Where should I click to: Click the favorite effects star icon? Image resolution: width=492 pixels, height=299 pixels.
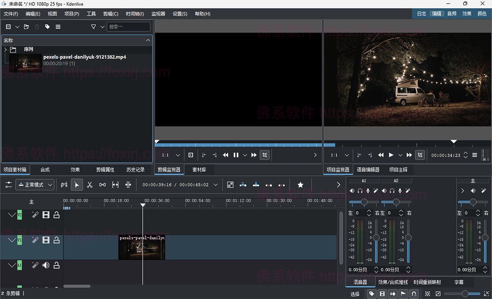click(300, 185)
